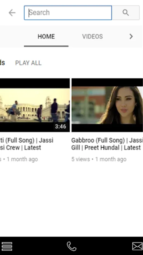Focus the Search input field

point(68,13)
